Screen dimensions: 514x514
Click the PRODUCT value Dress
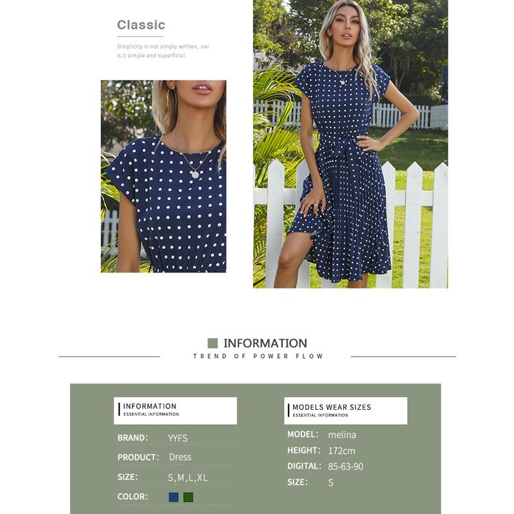(180, 457)
